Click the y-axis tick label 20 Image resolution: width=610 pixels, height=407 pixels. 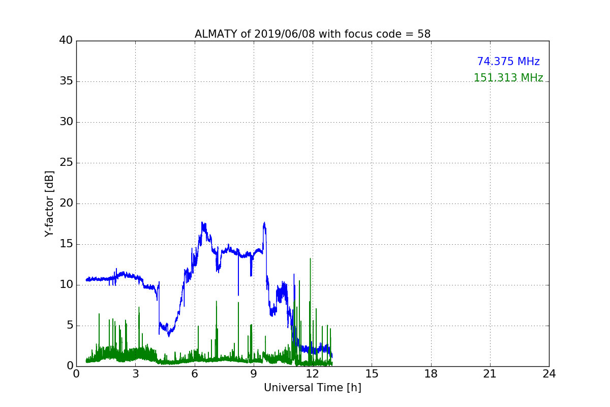[x=66, y=203]
